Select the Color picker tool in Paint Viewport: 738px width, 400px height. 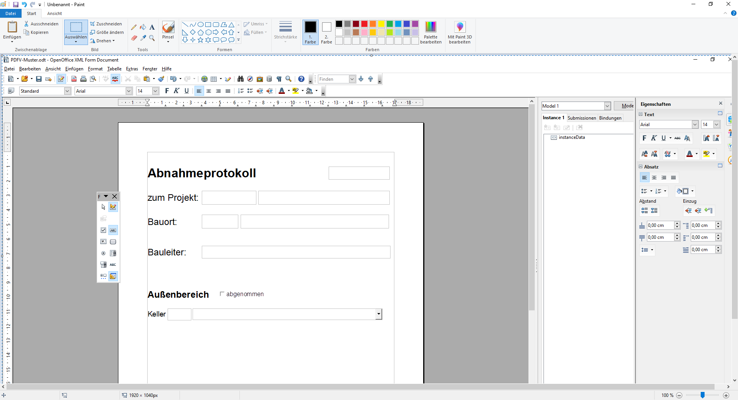click(x=143, y=38)
